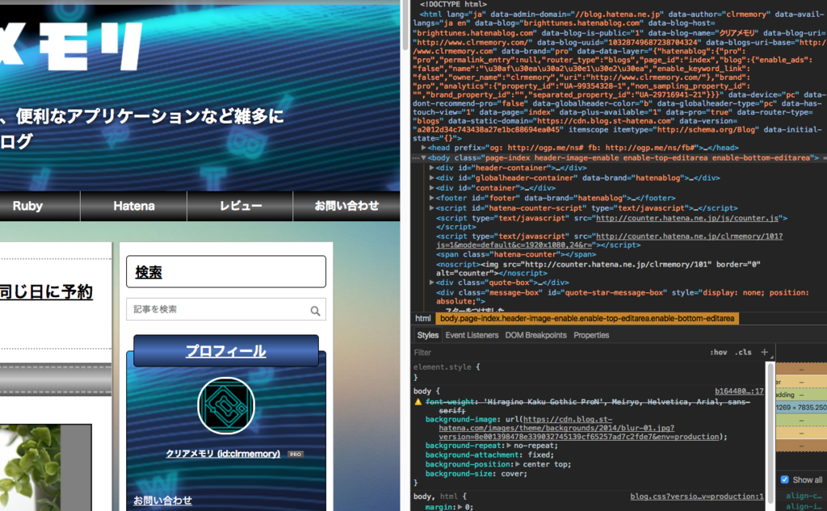Select the レビュー navigation menu item
The width and height of the screenshot is (827, 511).
[x=240, y=206]
